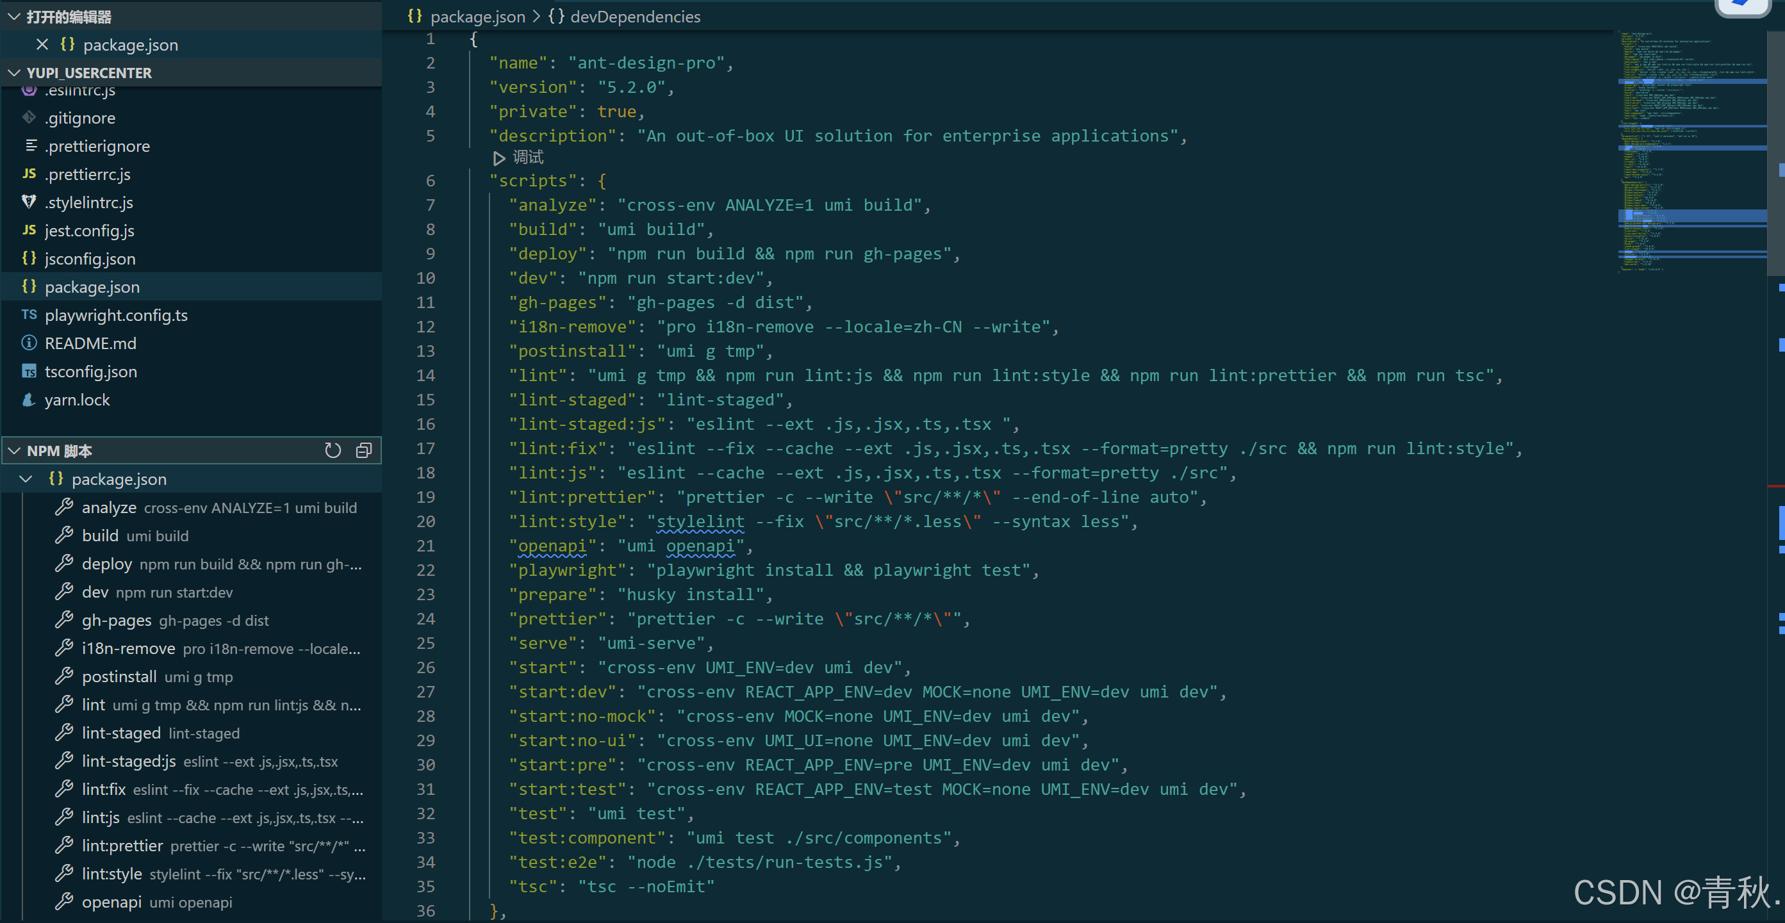This screenshot has width=1785, height=923.
Task: Close the package.json open editor
Action: (x=42, y=45)
